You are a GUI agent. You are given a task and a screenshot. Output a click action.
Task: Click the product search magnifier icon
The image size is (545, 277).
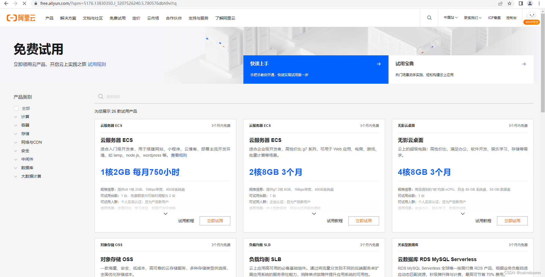[101, 96]
